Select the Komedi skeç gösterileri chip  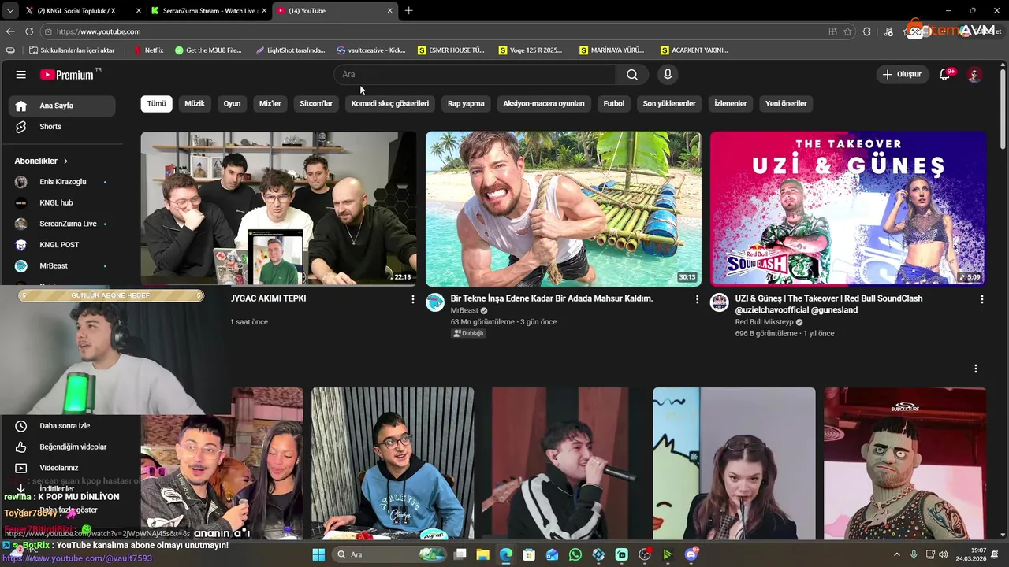point(390,103)
